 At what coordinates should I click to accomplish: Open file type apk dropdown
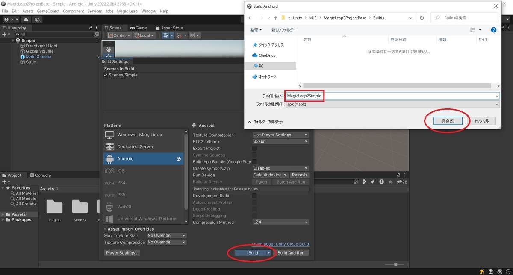coord(392,105)
